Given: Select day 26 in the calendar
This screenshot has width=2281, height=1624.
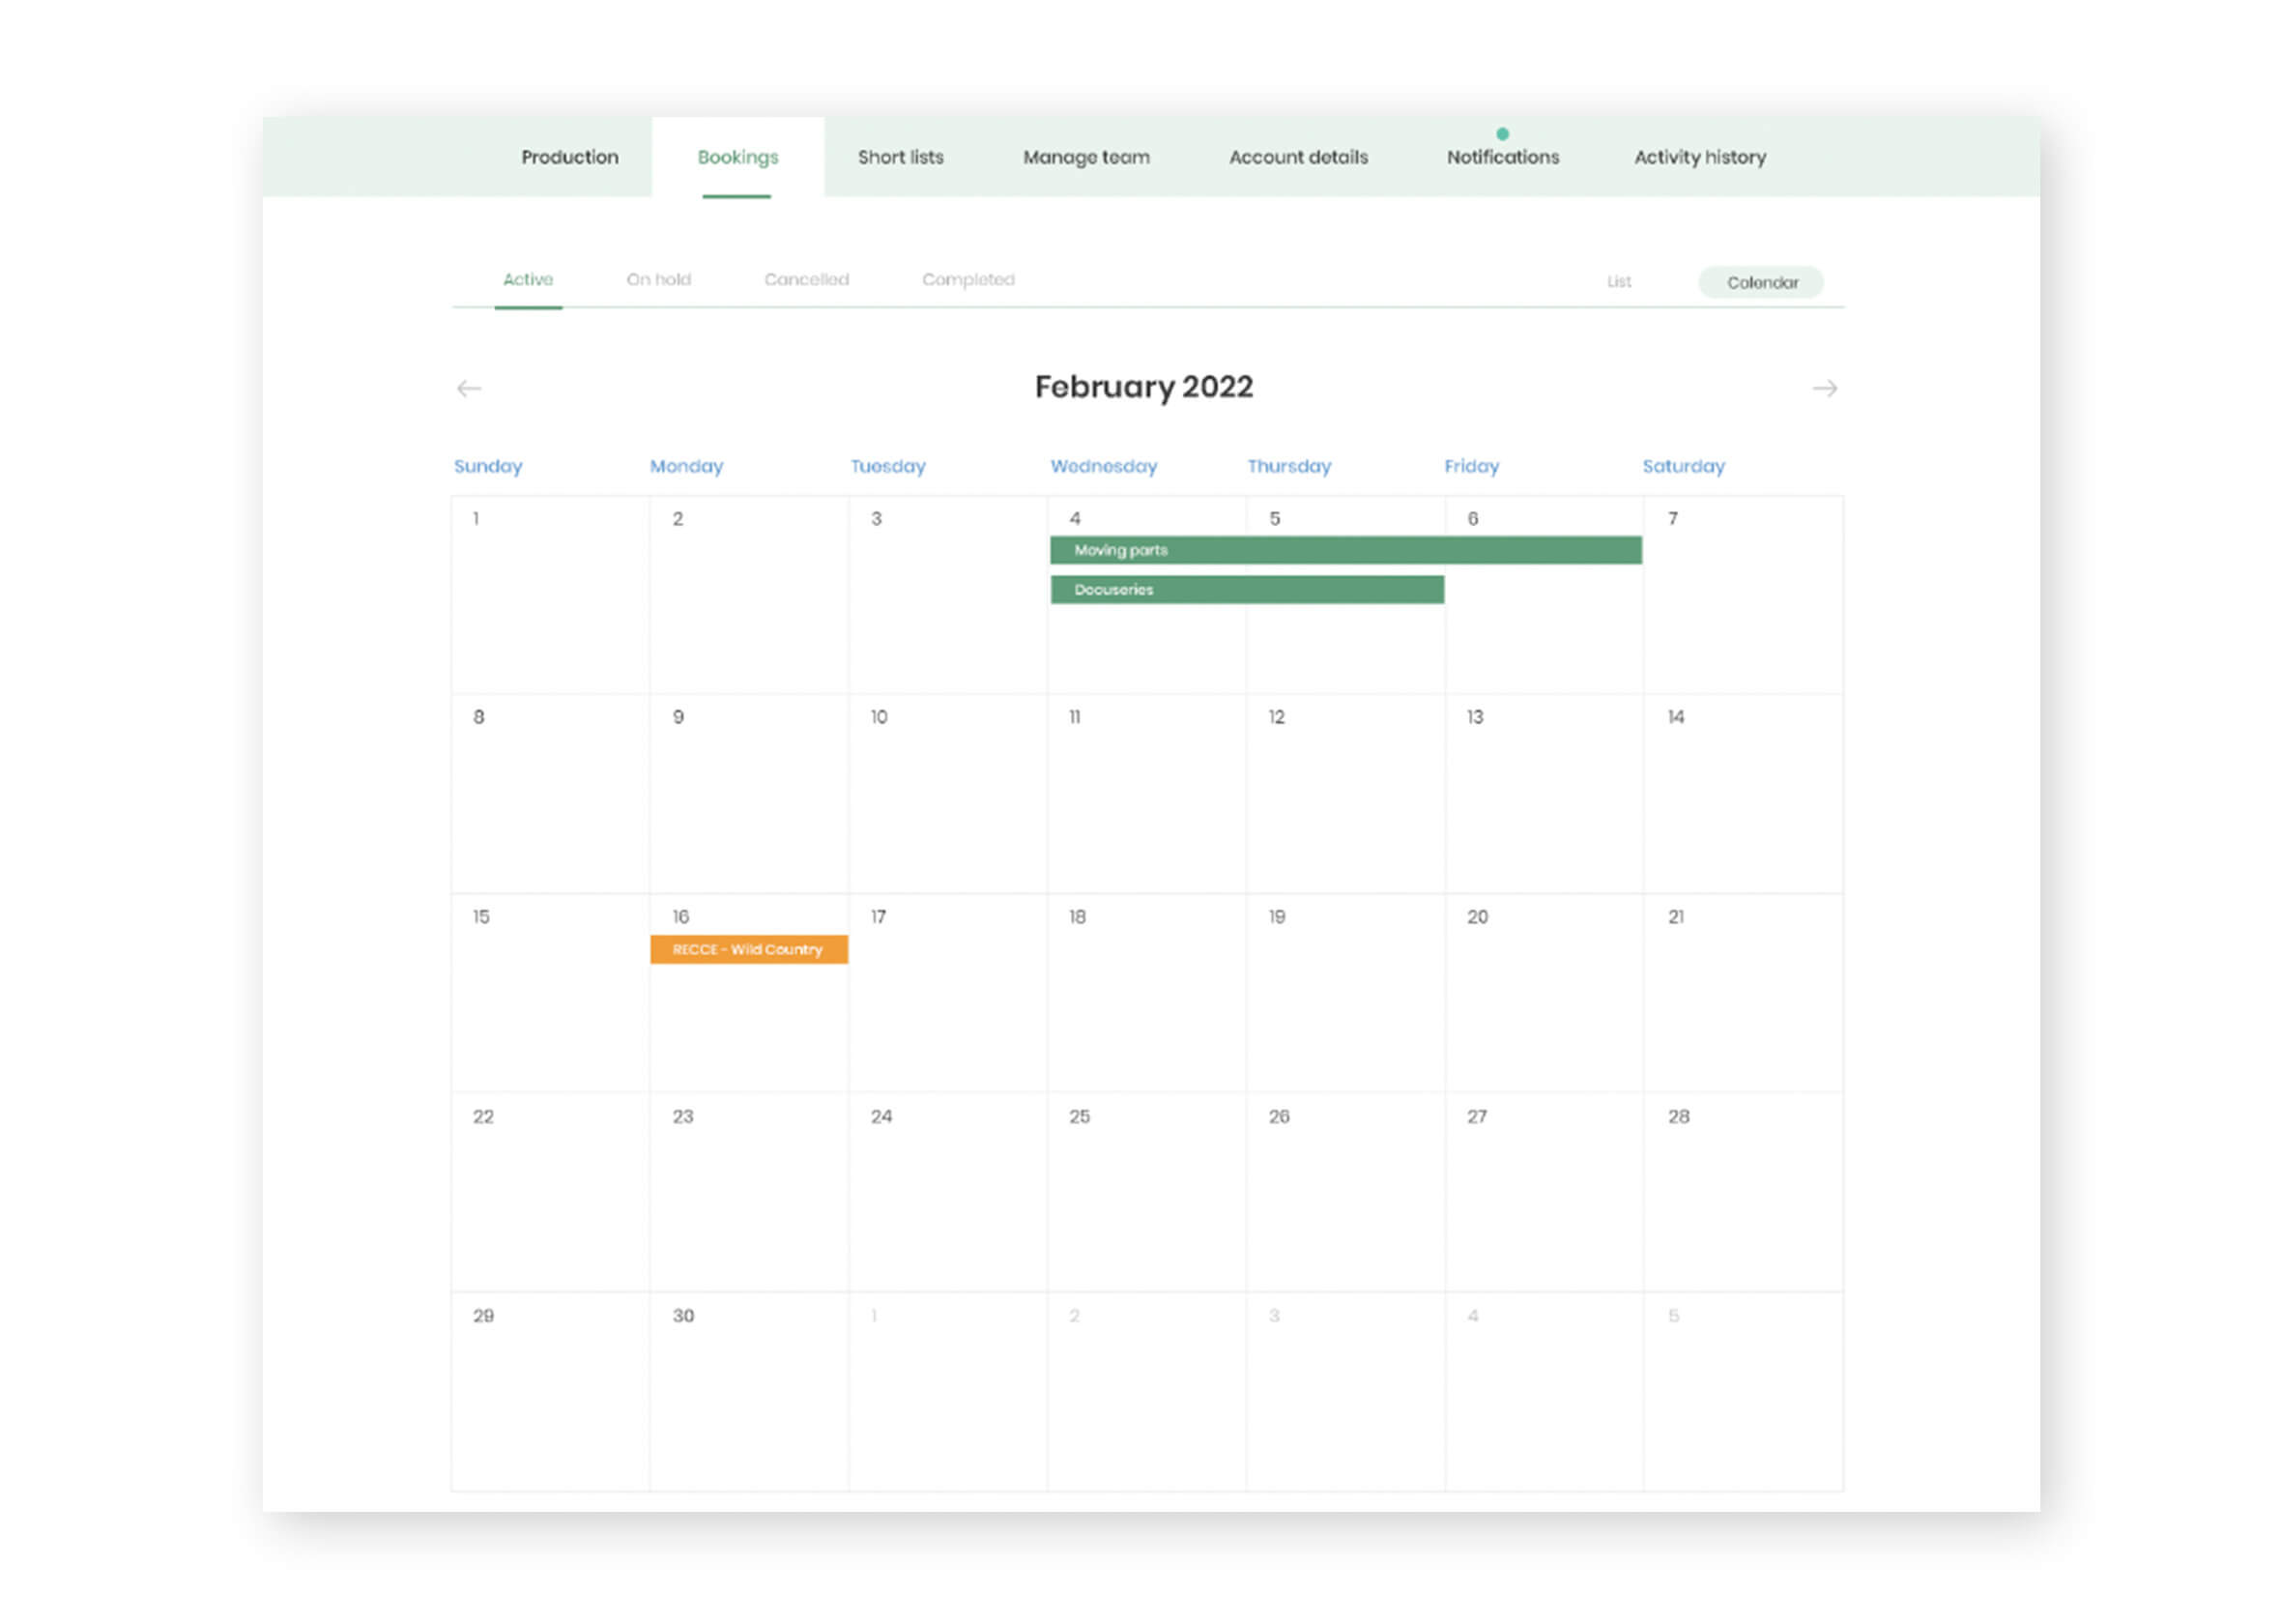Looking at the screenshot, I should (x=1344, y=1192).
